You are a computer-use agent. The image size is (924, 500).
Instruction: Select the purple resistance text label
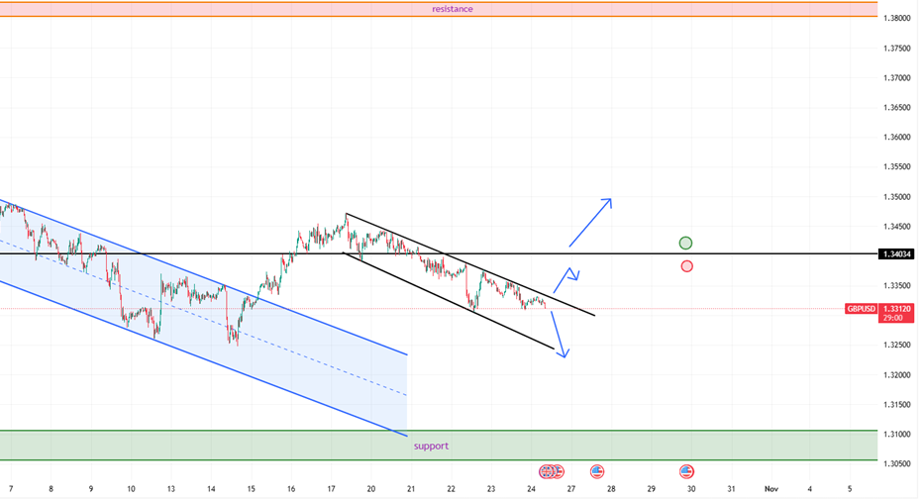pyautogui.click(x=453, y=9)
